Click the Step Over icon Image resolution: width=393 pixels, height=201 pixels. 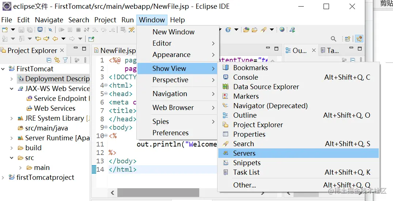103,30
